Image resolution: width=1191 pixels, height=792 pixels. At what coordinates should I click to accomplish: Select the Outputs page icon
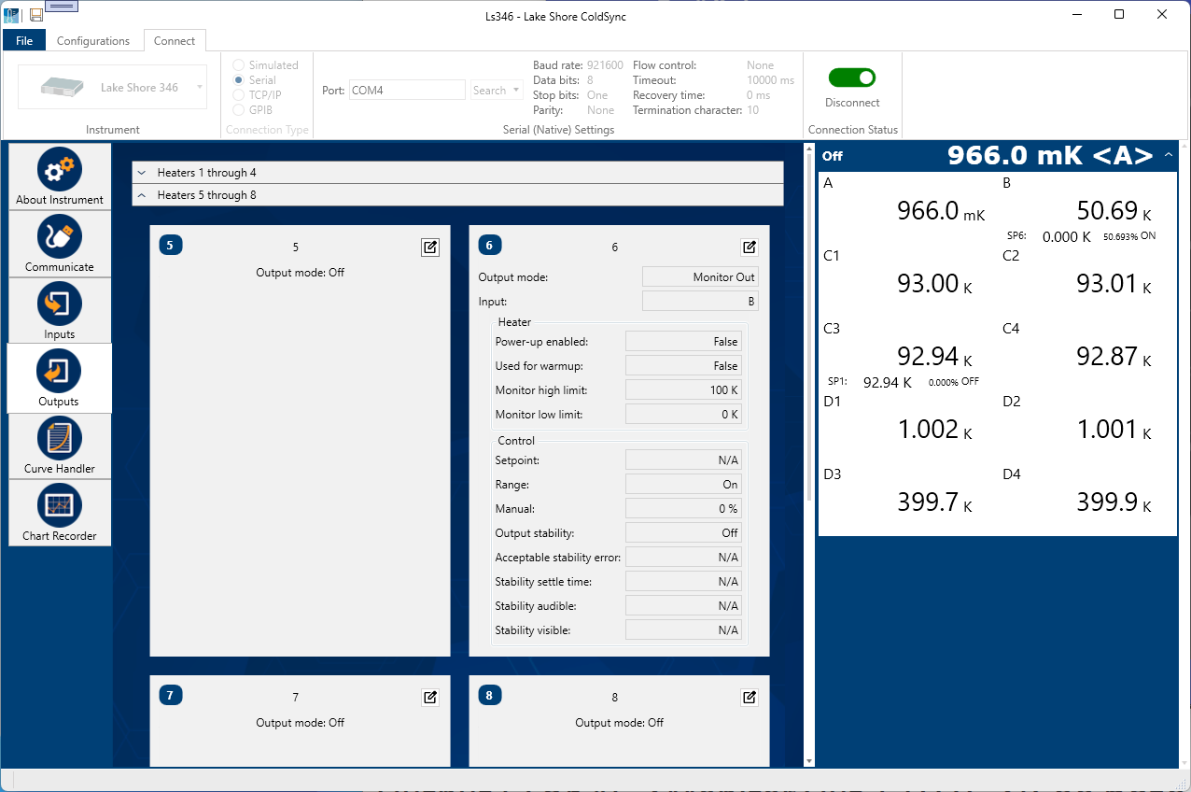(59, 372)
